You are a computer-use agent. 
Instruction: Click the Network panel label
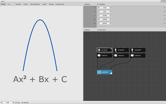coord(87,30)
